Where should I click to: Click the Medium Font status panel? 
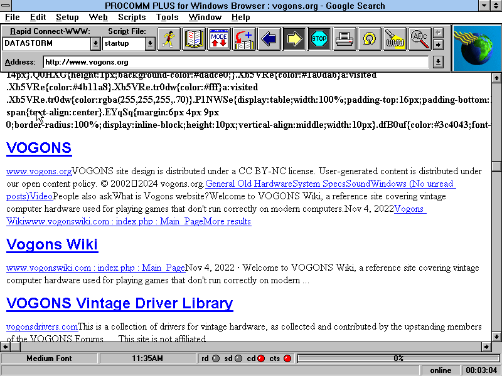[x=49, y=358]
